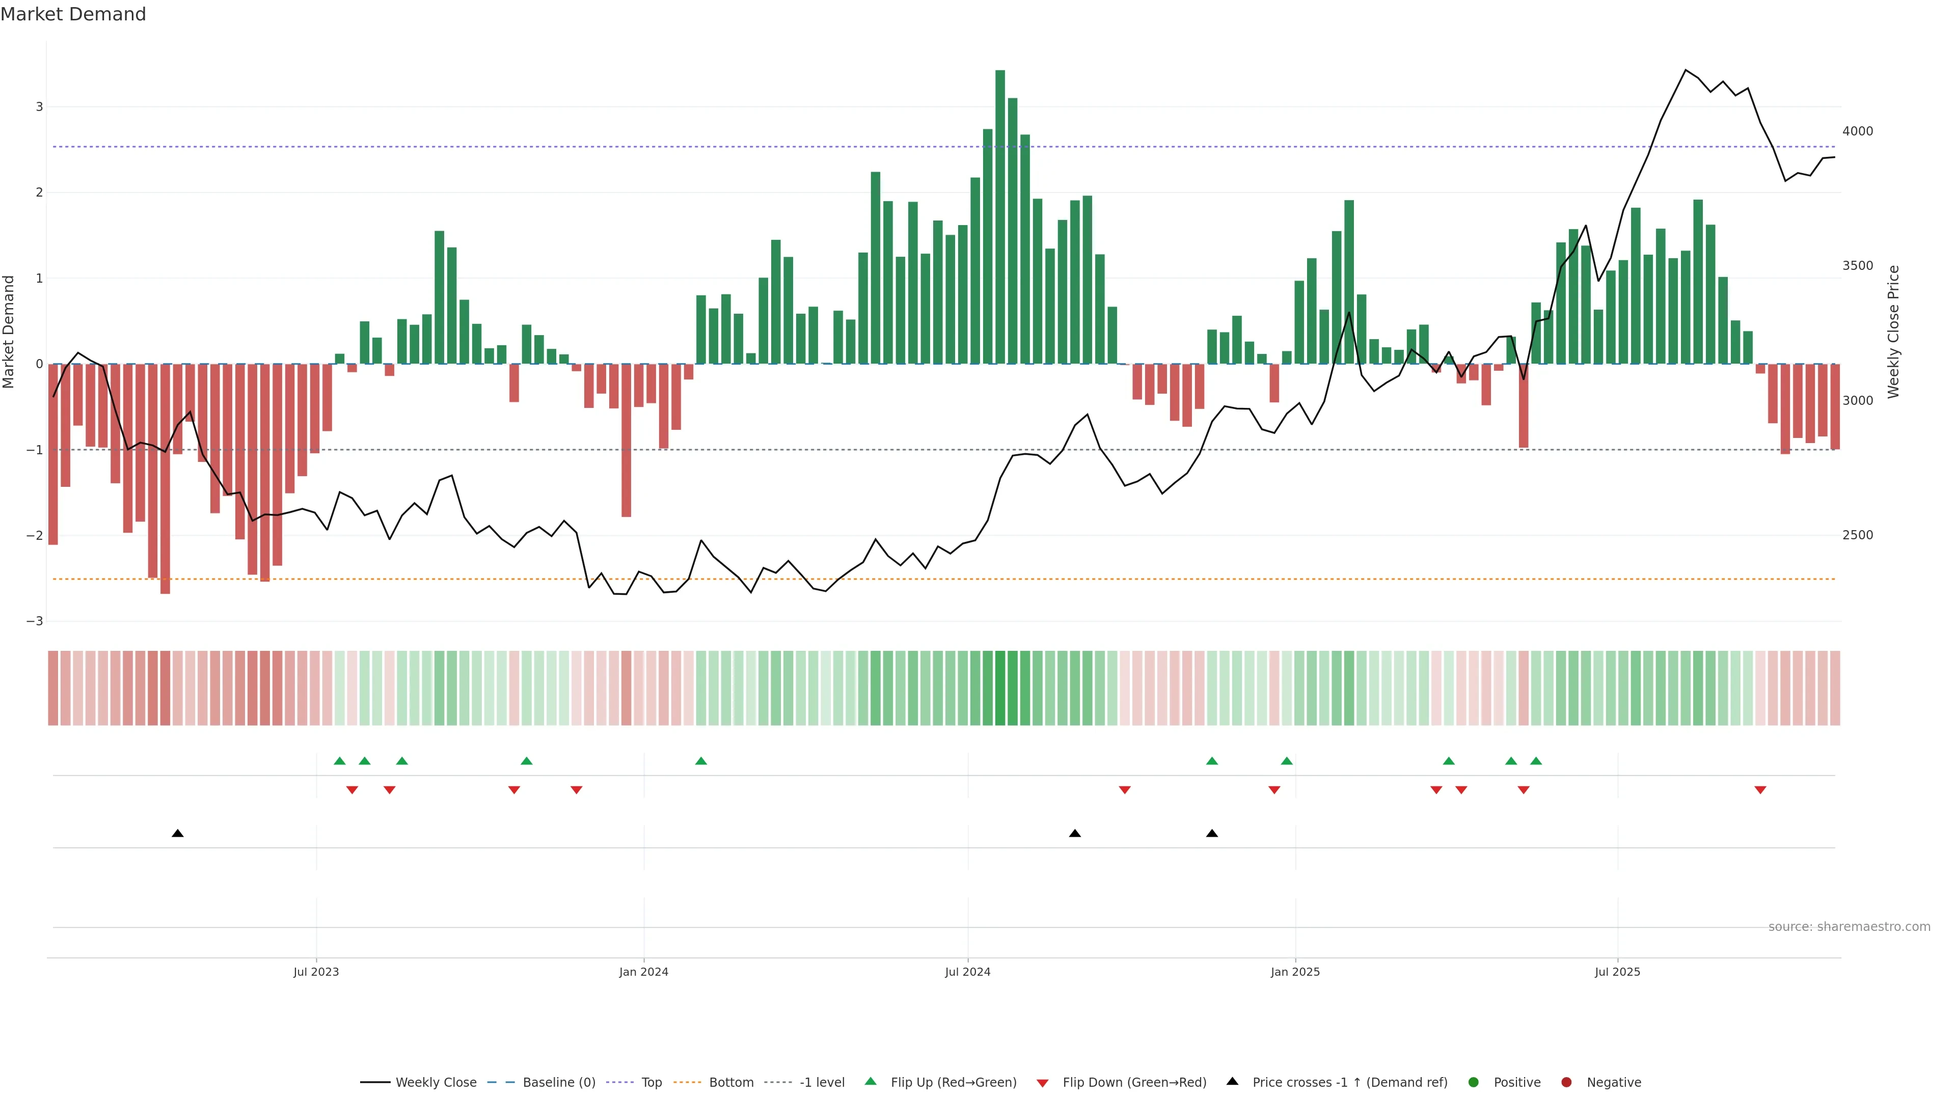Hide the Top dotted line via legend
The image size is (1956, 1100).
coord(651,1083)
